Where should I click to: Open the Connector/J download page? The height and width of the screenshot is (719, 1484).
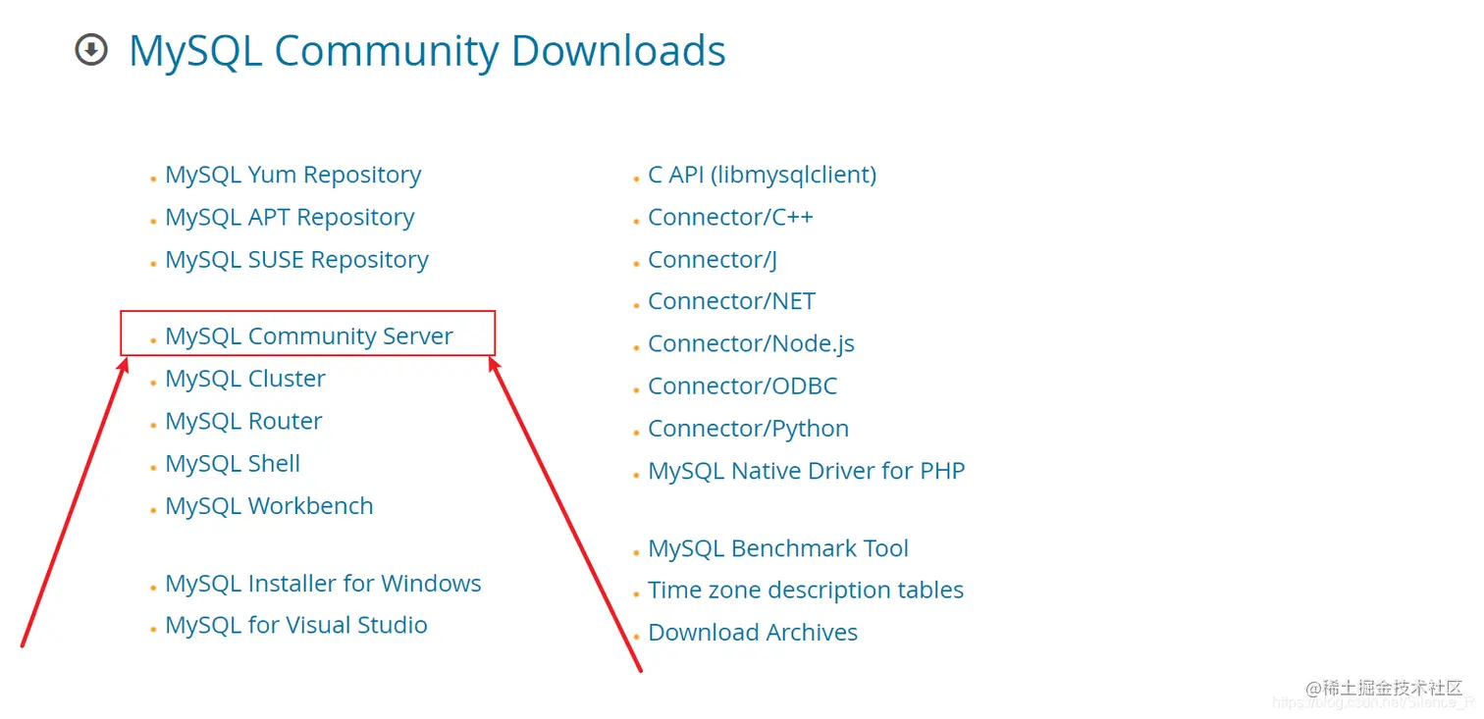pos(713,259)
